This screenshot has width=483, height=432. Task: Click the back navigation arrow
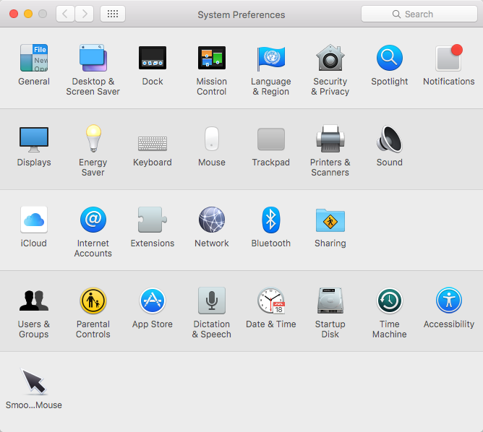[65, 14]
